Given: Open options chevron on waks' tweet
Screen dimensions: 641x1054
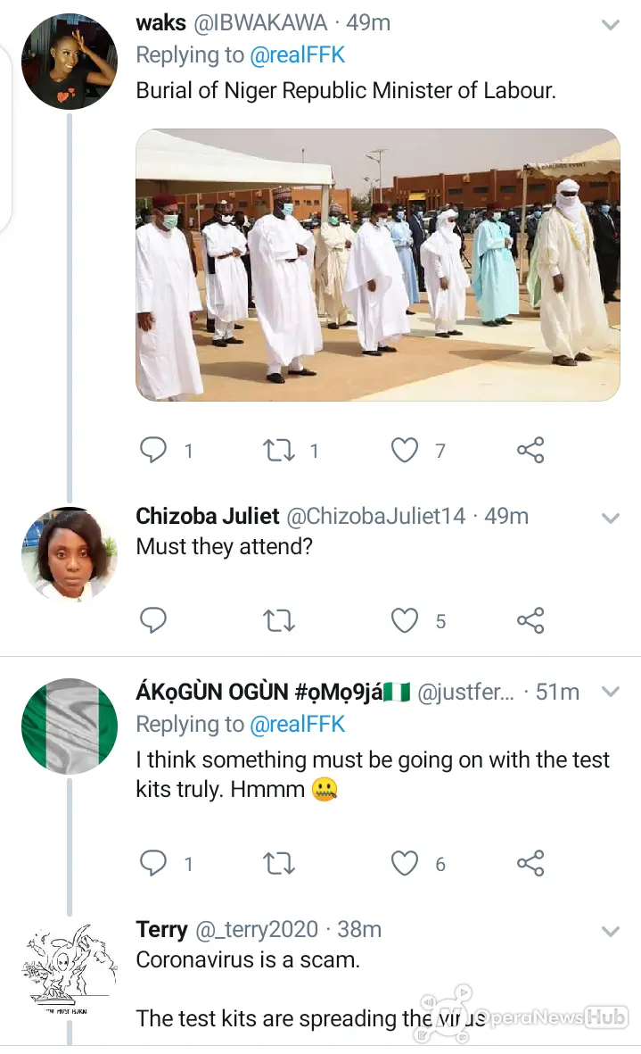Looking at the screenshot, I should 610,26.
